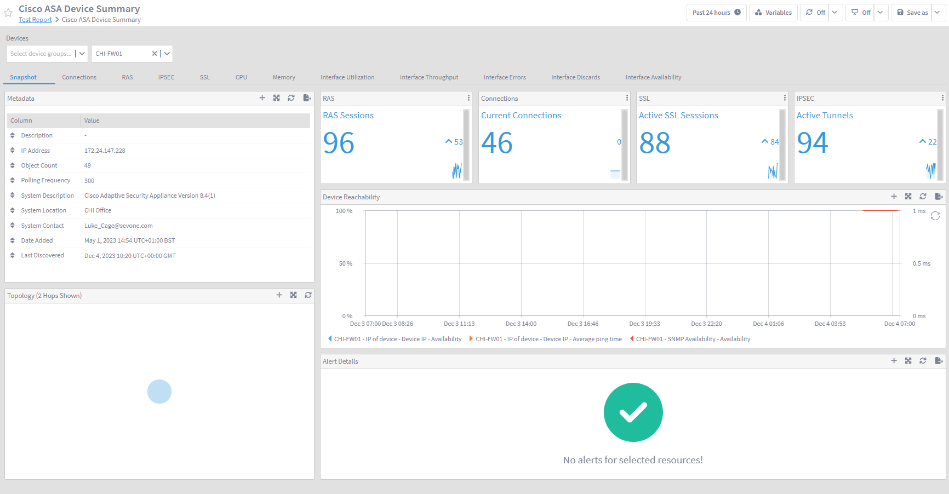This screenshot has width=949, height=494.
Task: Export the Alert Details panel
Action: pyautogui.click(x=939, y=361)
